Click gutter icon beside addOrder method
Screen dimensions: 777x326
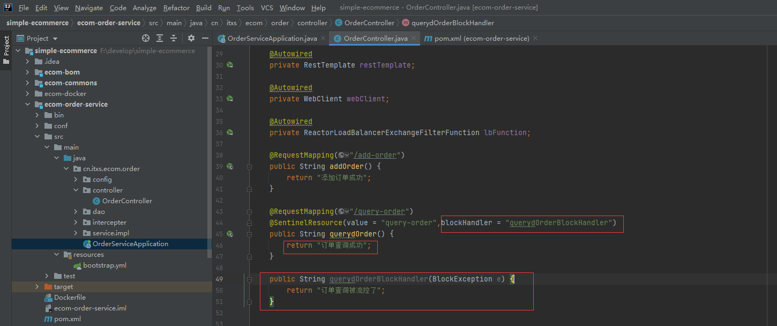tap(230, 166)
